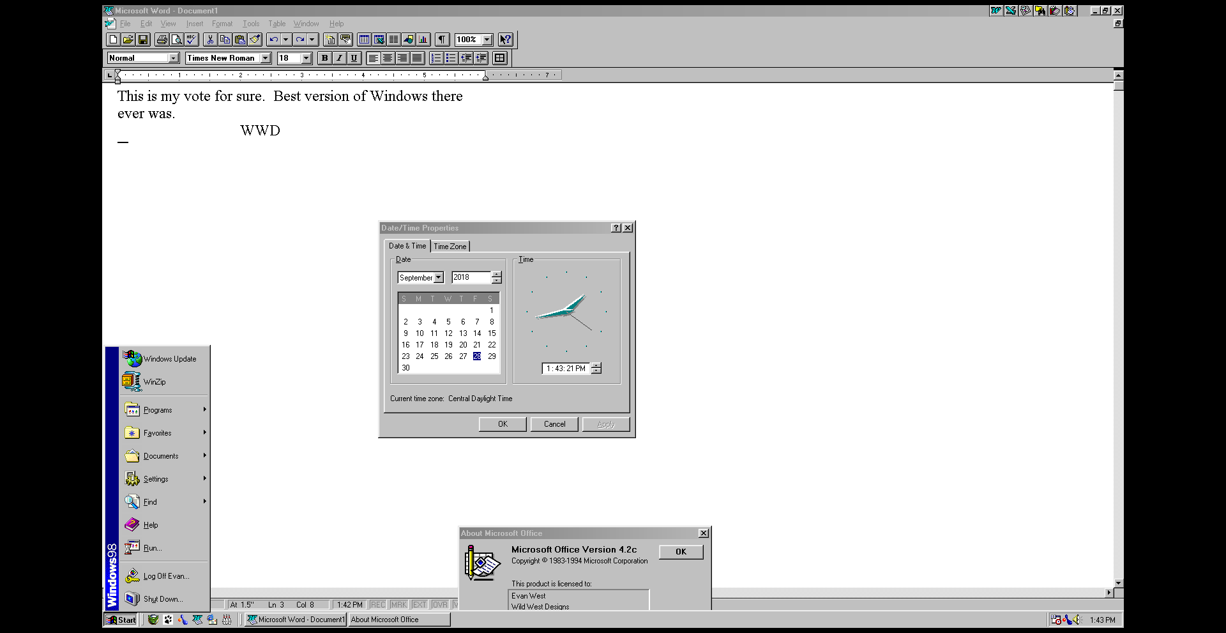1226x633 pixels.
Task: Toggle OVR overtype mode in status bar
Action: tap(440, 605)
